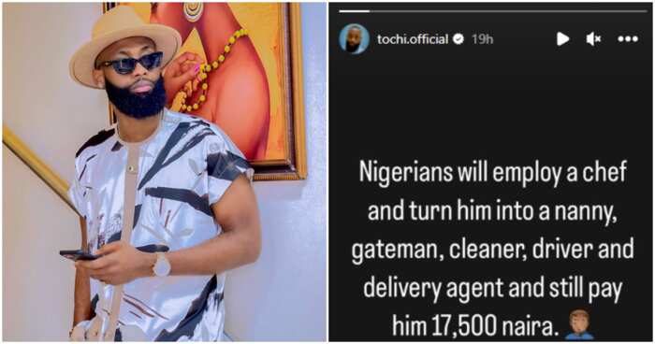Open the three-dot more options menu
Screen dimensions: 655x344
[x=628, y=39]
